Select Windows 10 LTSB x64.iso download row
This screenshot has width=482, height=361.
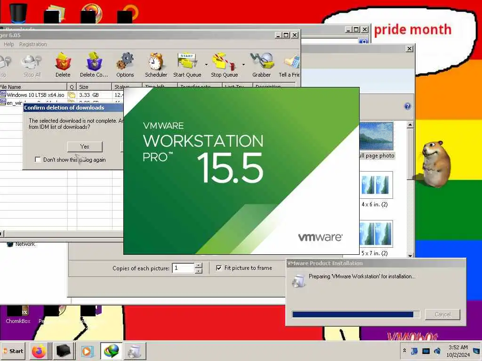click(62, 95)
